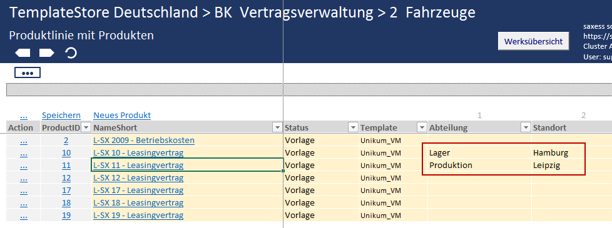Open L-SX 19 - Leasingvertrag link

pos(138,215)
